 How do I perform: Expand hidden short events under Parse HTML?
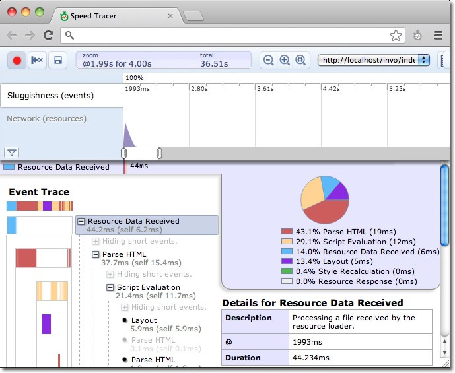pos(110,274)
